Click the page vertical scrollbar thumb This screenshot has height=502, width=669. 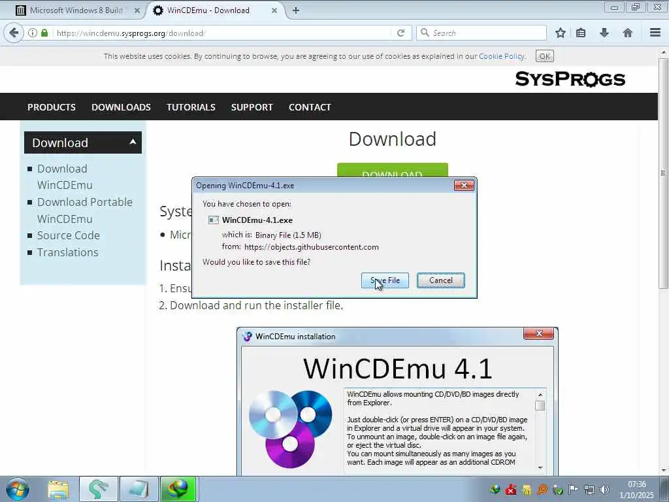coord(663,173)
